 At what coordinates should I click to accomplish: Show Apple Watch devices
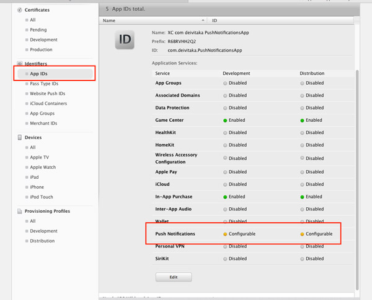[x=43, y=167]
